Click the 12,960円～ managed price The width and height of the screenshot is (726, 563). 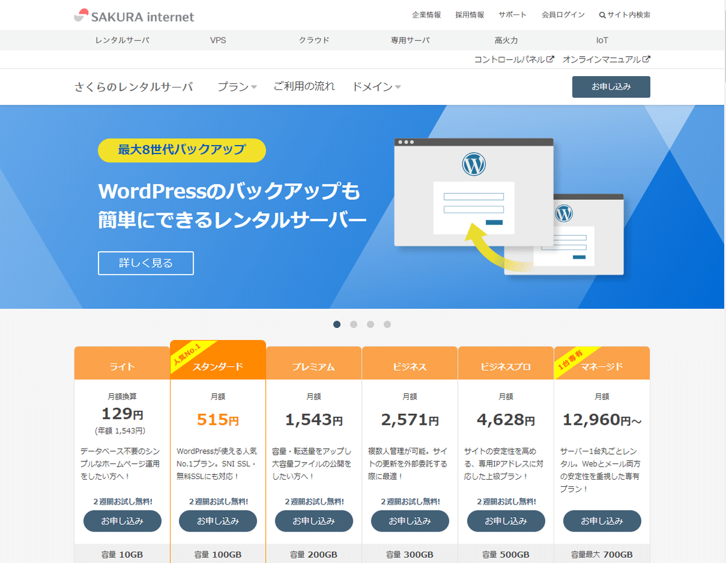602,420
